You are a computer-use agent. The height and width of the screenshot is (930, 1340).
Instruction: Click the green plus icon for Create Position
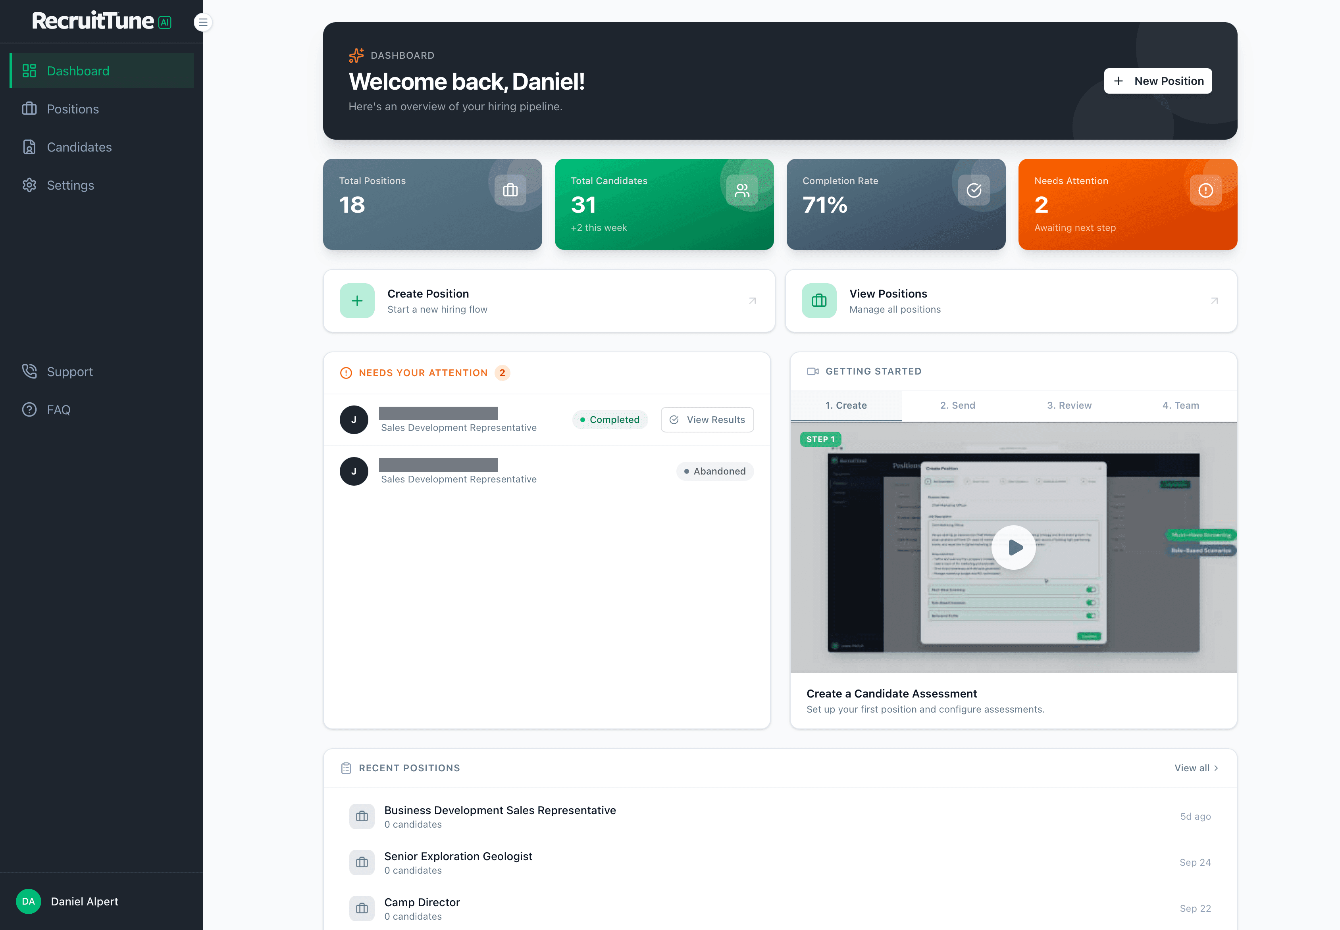(x=357, y=301)
